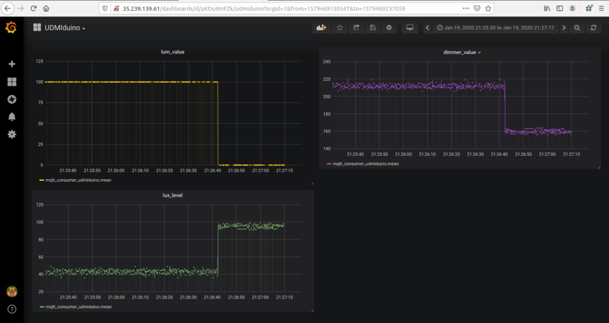Shift time range backward with left arrow

427,27
